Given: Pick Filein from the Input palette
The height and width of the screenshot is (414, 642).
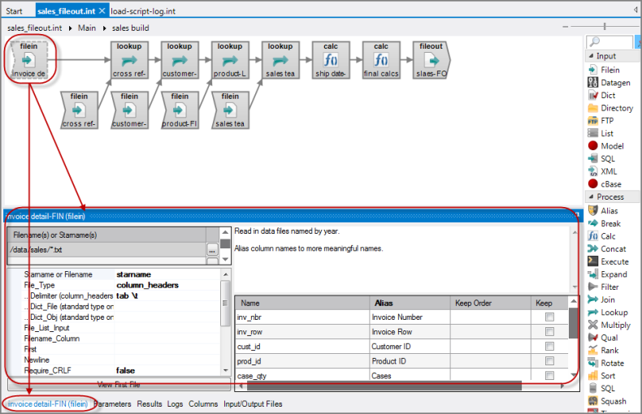Looking at the screenshot, I should pos(605,70).
